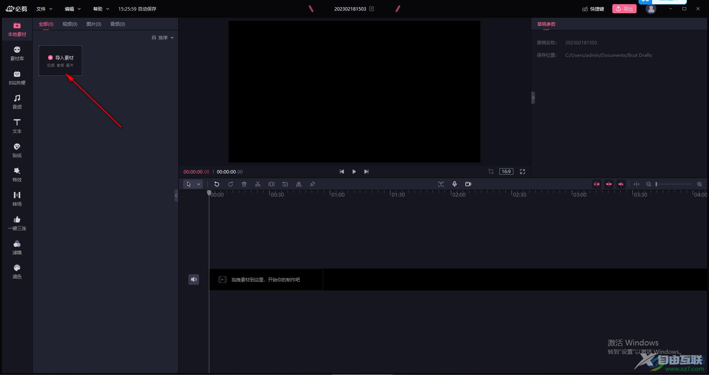Switch to the 视频(0) tab
Image resolution: width=709 pixels, height=375 pixels.
tap(70, 24)
